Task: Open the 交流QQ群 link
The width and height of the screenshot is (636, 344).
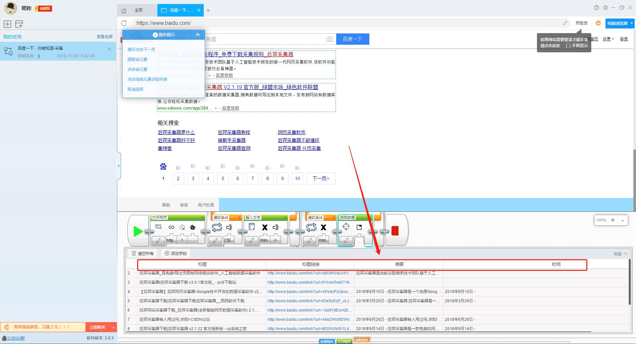Action: click(x=16, y=338)
